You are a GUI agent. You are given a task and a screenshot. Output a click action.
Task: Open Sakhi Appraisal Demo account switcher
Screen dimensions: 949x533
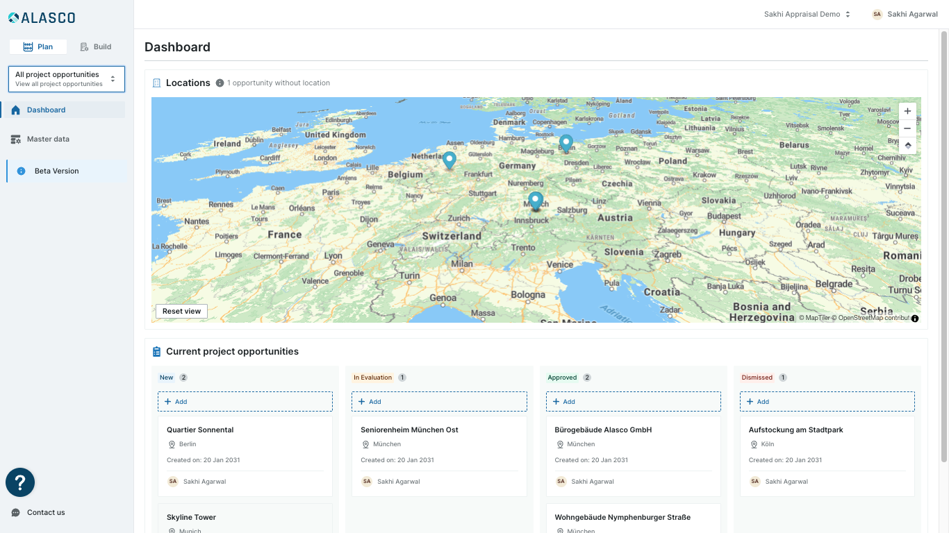pyautogui.click(x=807, y=15)
